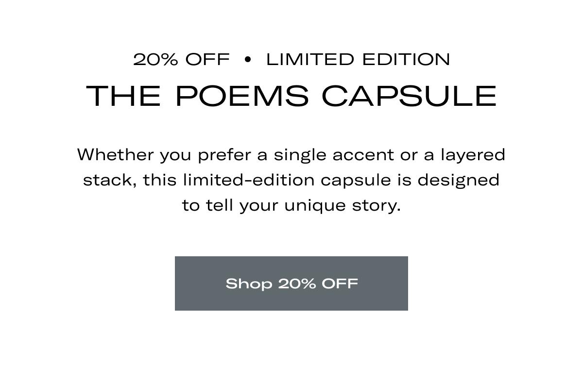
Task: Click the word Shop on the gray button
Action: [x=248, y=284]
